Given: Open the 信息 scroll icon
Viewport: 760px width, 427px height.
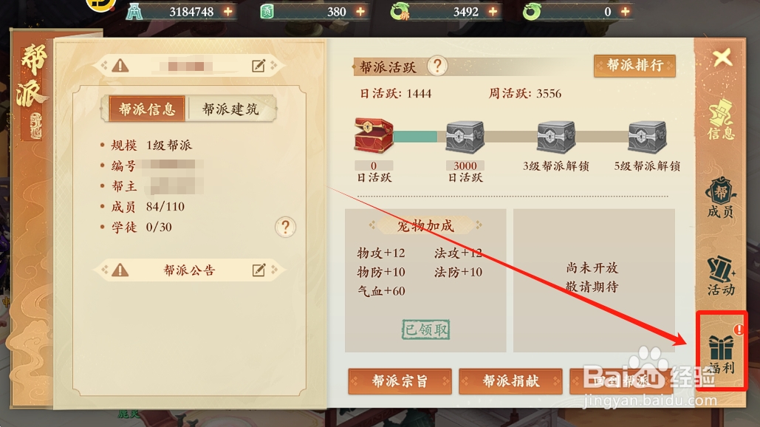Looking at the screenshot, I should (721, 120).
